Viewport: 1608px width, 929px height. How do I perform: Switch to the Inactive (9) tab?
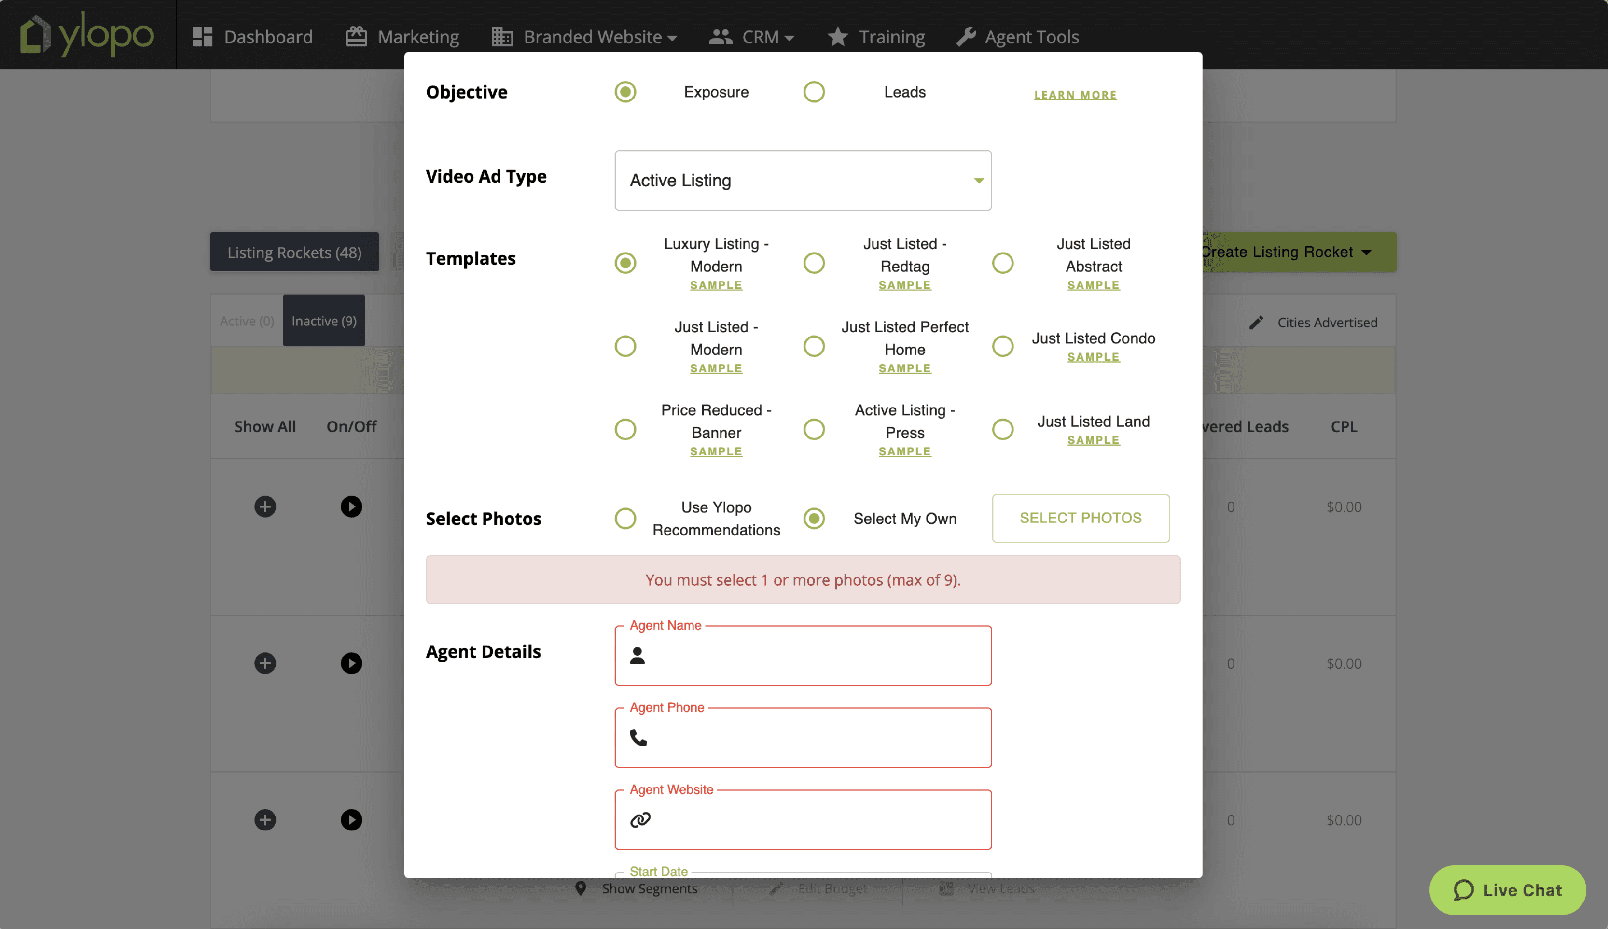click(324, 321)
